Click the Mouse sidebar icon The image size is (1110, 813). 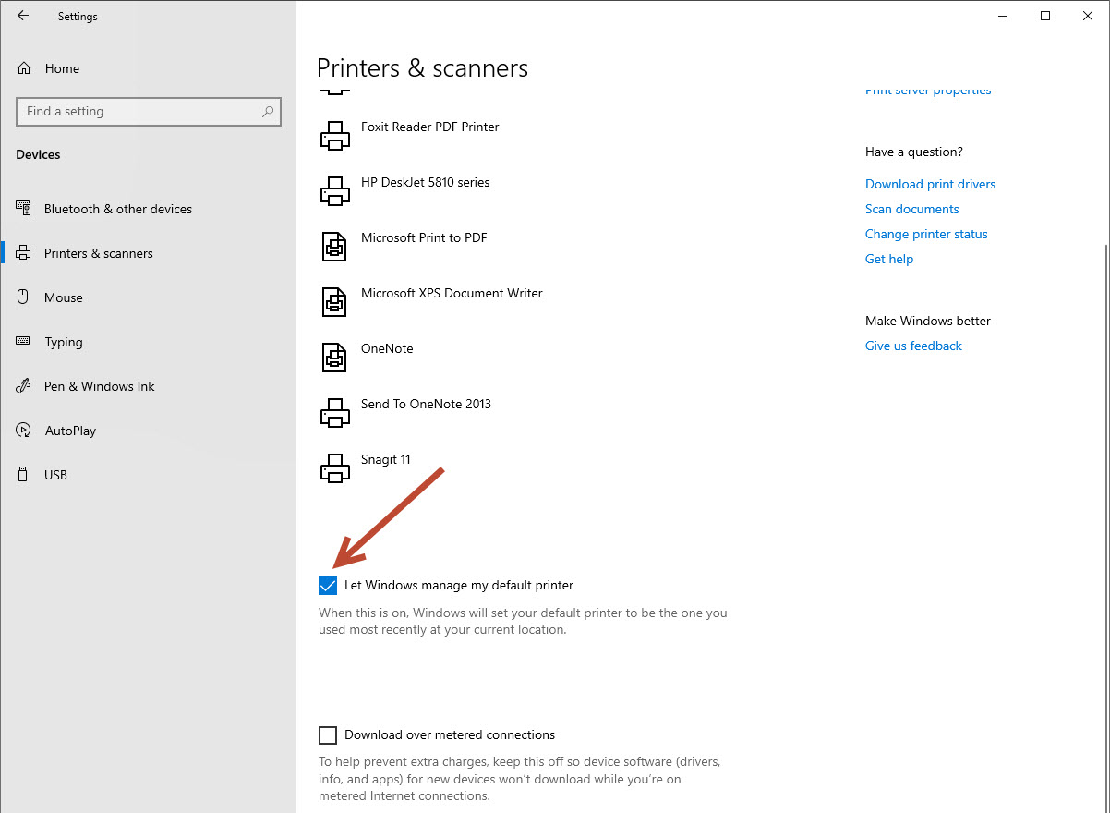point(24,297)
